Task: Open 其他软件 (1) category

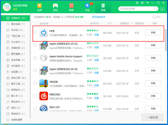Action: [x=15, y=114]
